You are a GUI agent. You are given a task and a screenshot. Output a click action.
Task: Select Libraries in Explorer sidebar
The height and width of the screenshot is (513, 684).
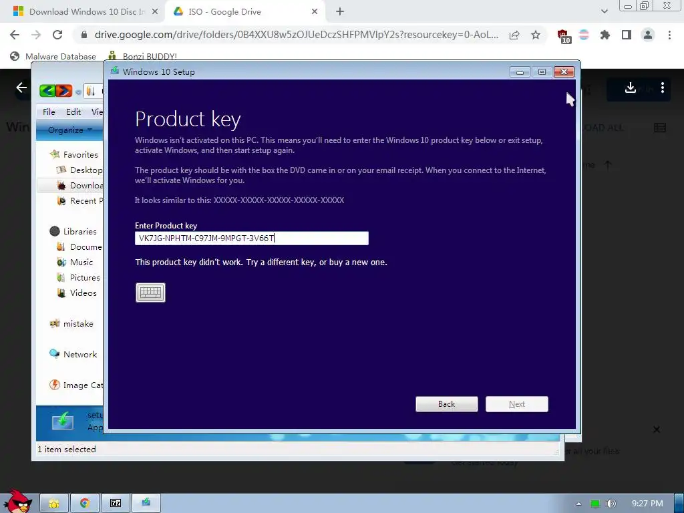(73, 231)
